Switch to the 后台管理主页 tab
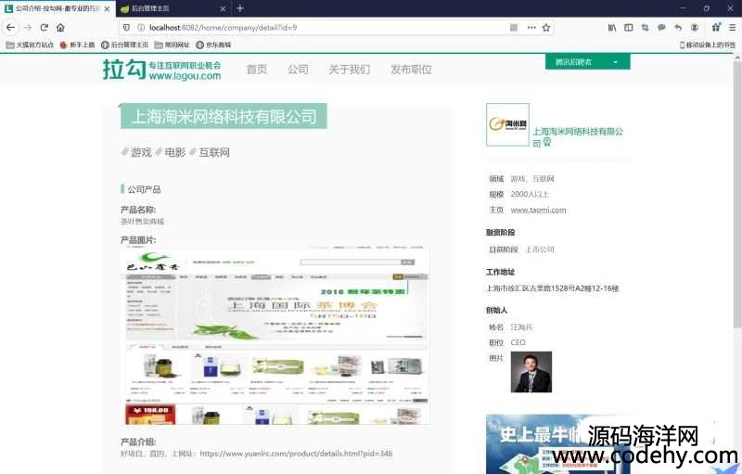 [x=173, y=8]
